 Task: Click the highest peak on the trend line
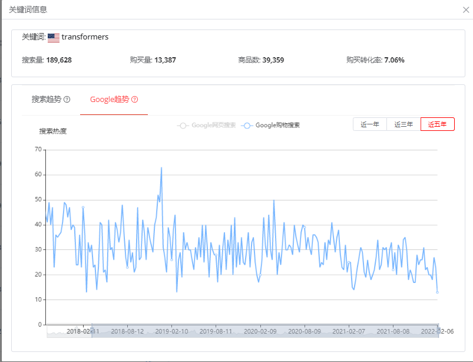pyautogui.click(x=161, y=167)
